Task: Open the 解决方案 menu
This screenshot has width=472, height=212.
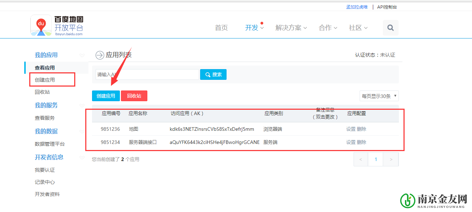Action: (x=289, y=27)
